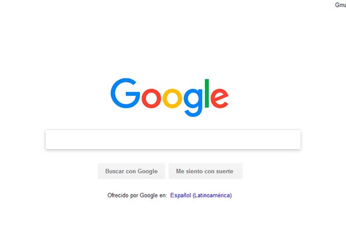
Task: Open the Gmail link at top right
Action: point(340,5)
